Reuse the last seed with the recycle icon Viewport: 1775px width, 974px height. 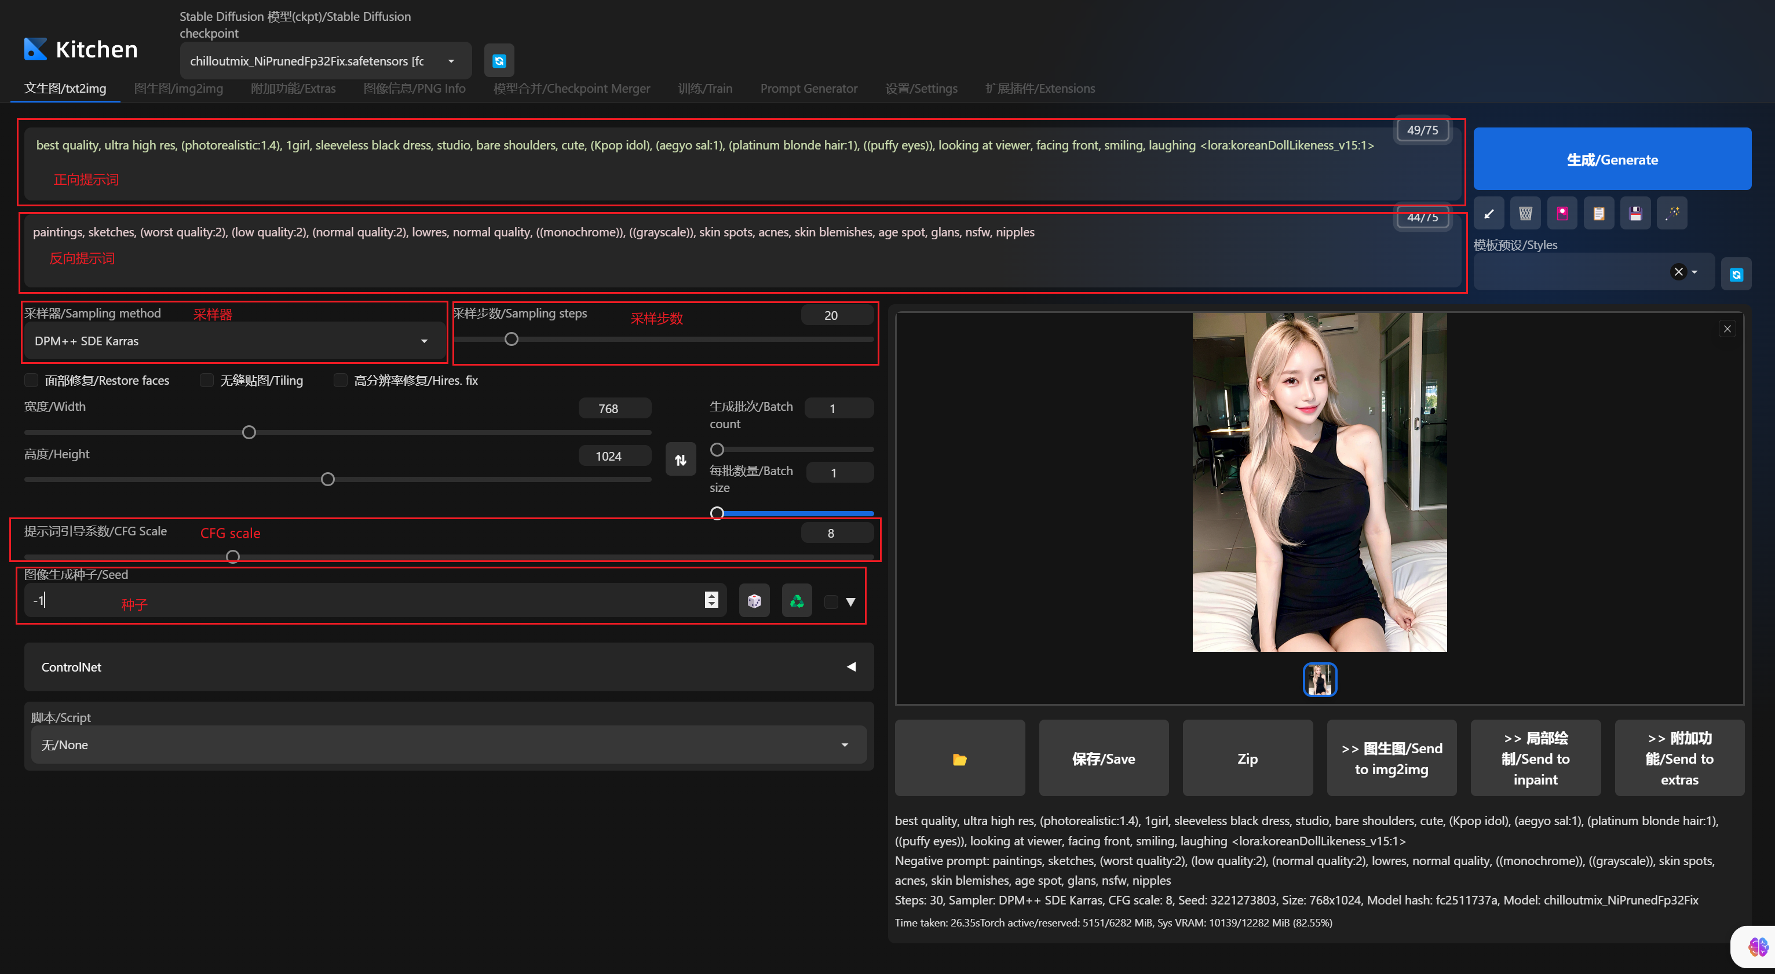tap(797, 601)
